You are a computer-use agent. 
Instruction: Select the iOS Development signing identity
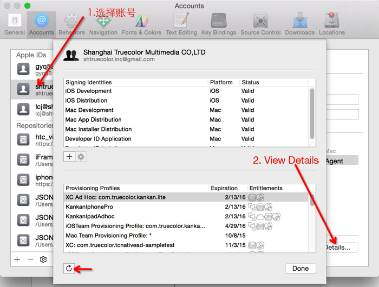(x=186, y=91)
